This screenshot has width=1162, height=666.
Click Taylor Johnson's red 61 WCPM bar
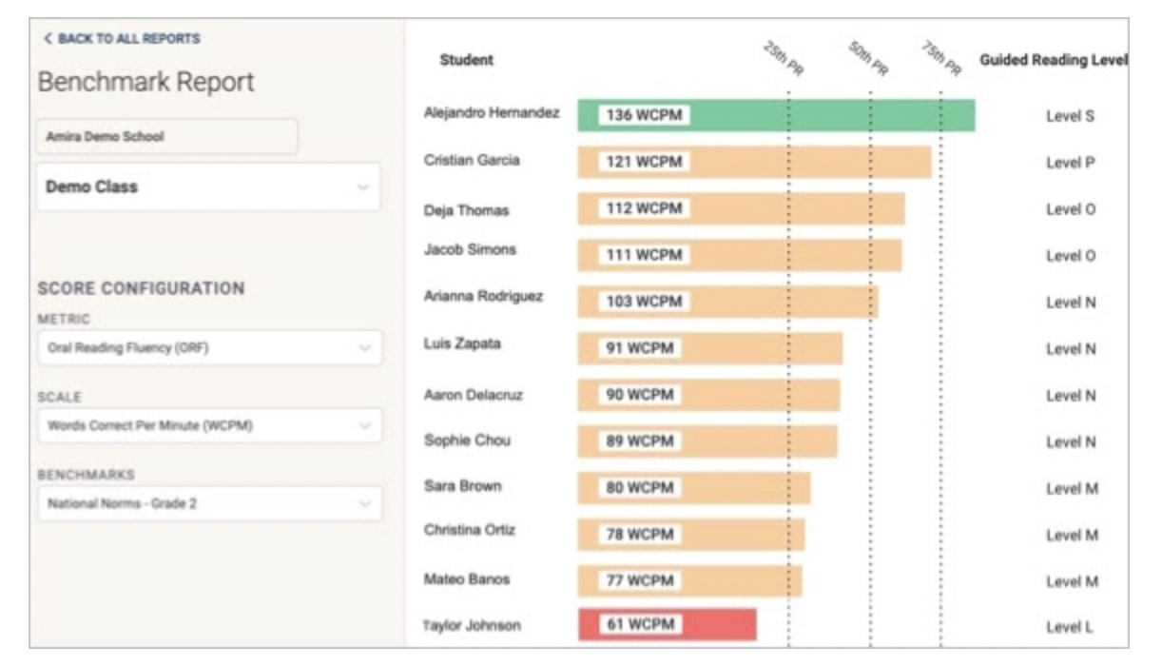[667, 625]
